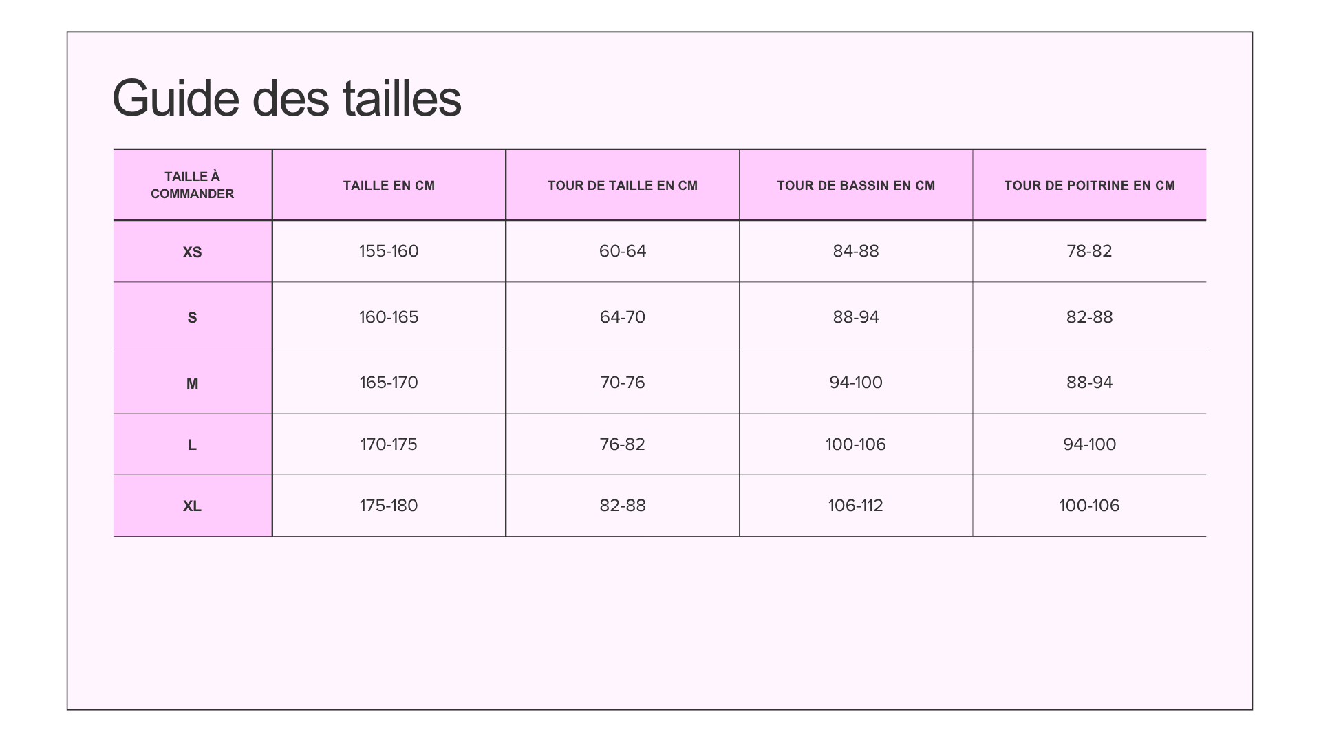Select the L size row label
The image size is (1321, 743).
click(x=192, y=444)
